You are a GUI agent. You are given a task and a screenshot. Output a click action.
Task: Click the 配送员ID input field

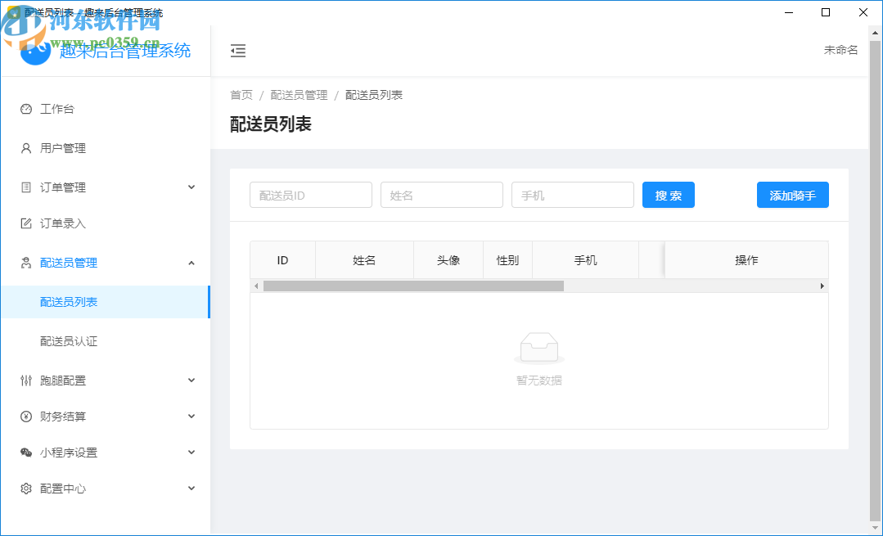pos(310,195)
